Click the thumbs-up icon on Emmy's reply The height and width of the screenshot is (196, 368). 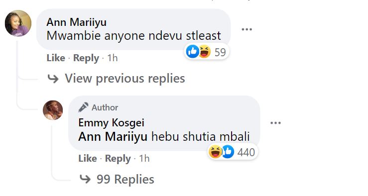[x=228, y=152]
